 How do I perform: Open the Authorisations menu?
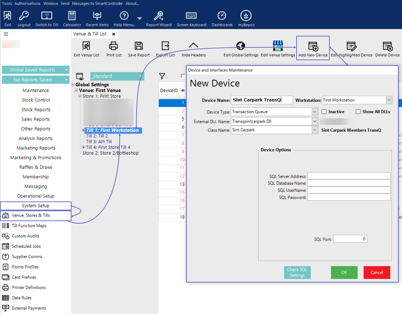[27, 3]
